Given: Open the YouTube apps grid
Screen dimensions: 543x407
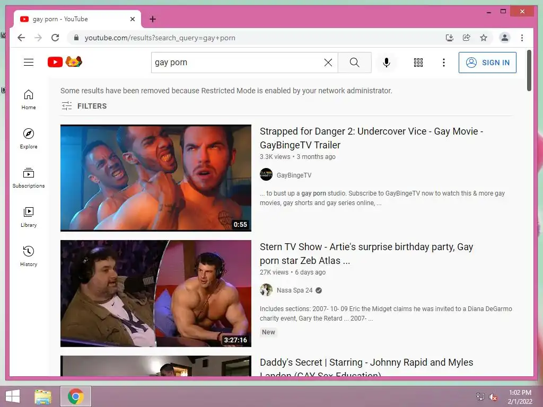Looking at the screenshot, I should pyautogui.click(x=418, y=63).
